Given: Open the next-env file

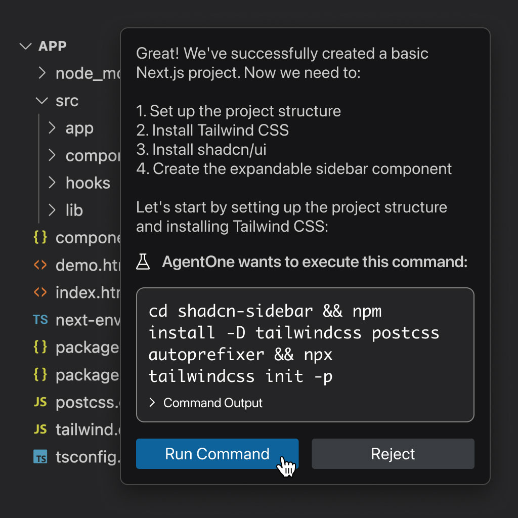Looking at the screenshot, I should [x=88, y=320].
